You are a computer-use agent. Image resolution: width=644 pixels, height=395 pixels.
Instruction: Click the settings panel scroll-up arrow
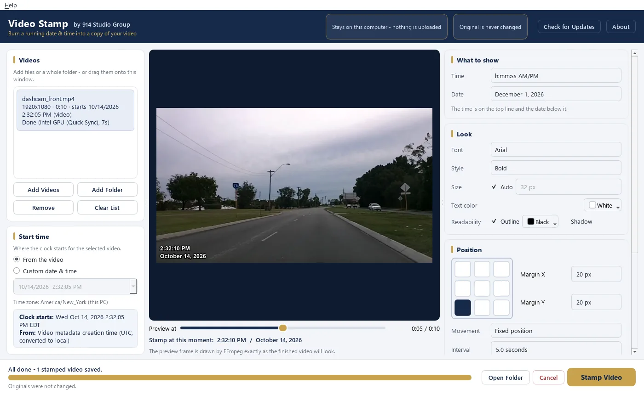click(635, 53)
